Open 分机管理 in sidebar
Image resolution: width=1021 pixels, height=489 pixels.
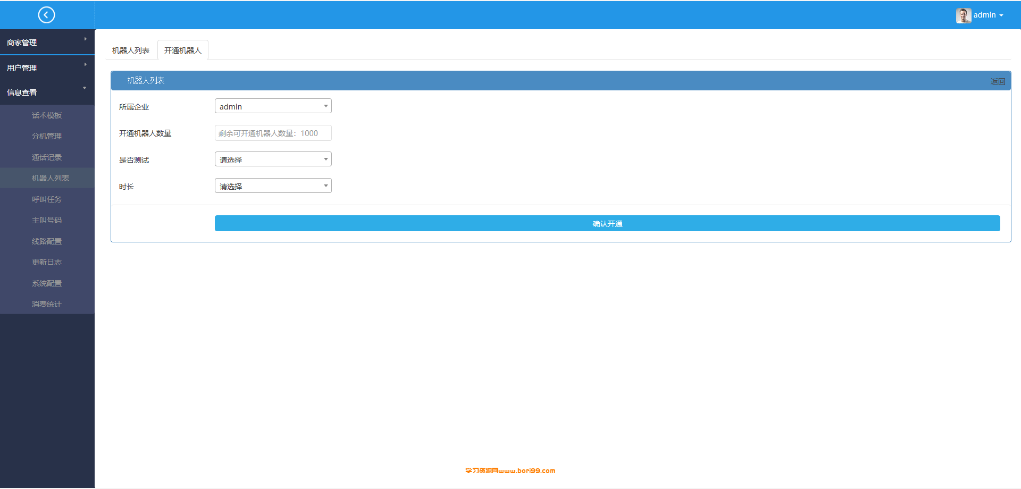coord(47,136)
